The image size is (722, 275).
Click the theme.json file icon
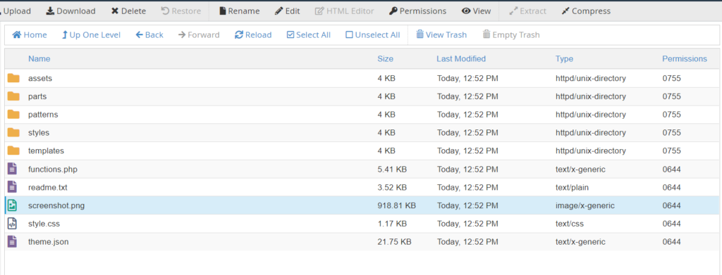tap(13, 241)
